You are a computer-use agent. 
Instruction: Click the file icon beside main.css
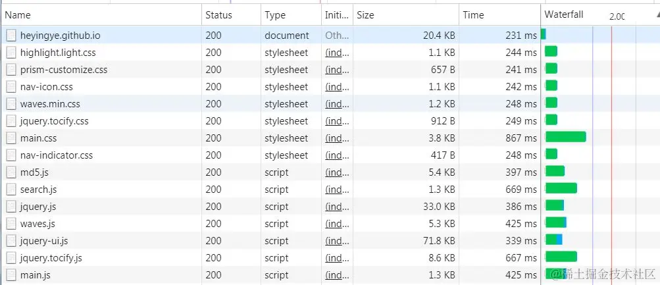(x=12, y=138)
